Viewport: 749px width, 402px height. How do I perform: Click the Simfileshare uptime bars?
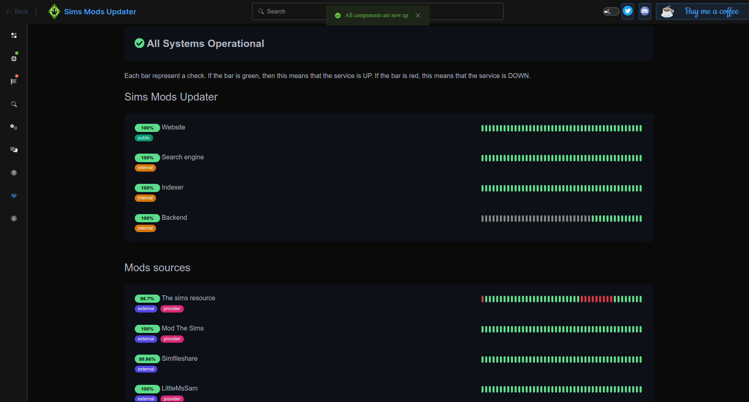click(562, 360)
